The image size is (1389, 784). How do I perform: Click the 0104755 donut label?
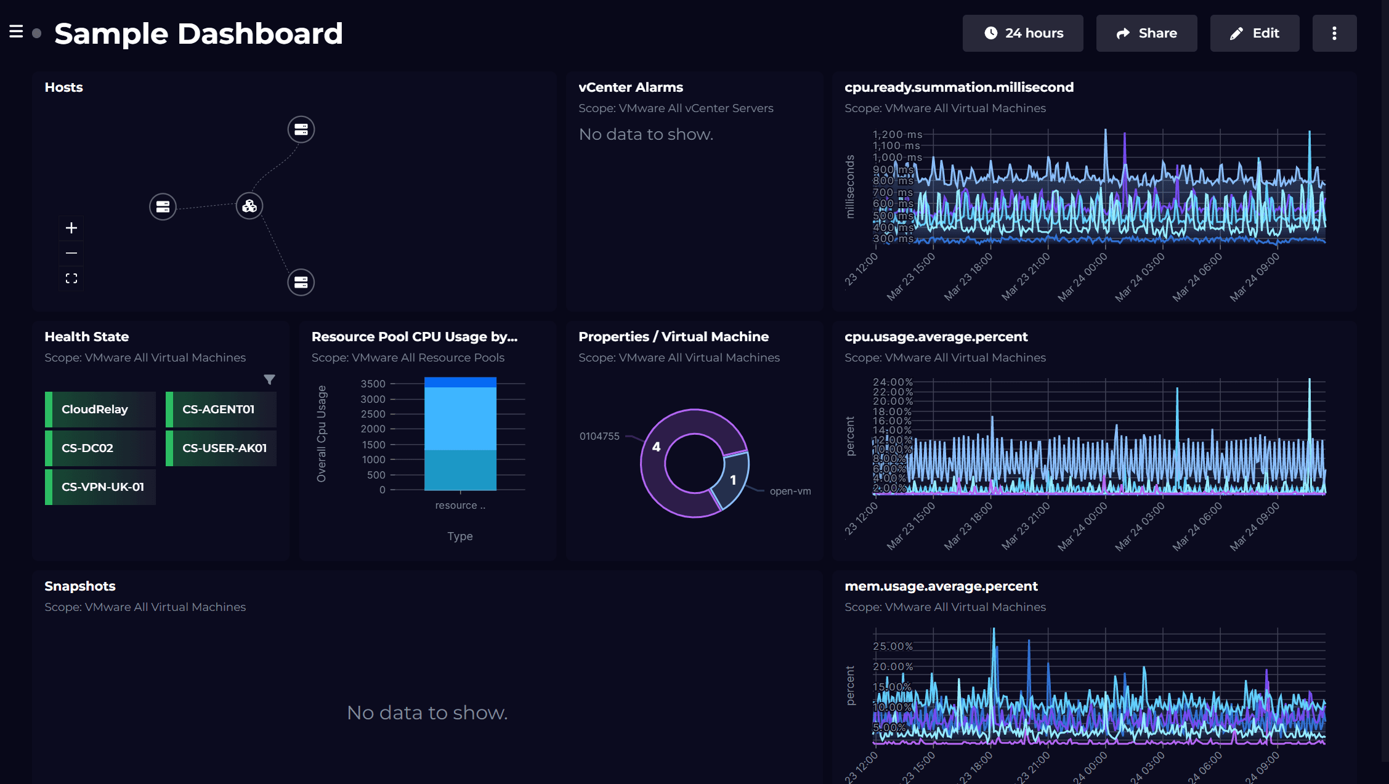599,436
